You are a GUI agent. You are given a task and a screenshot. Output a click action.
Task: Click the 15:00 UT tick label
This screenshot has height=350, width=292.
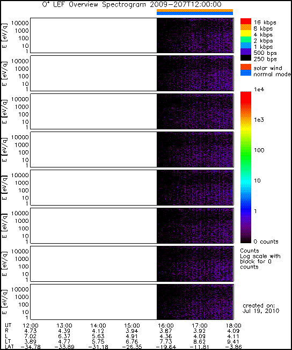pyautogui.click(x=132, y=325)
